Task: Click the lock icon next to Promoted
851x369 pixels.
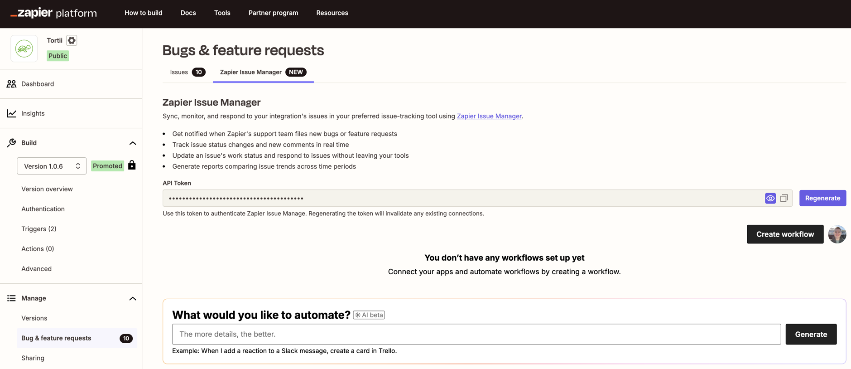Action: click(x=132, y=165)
